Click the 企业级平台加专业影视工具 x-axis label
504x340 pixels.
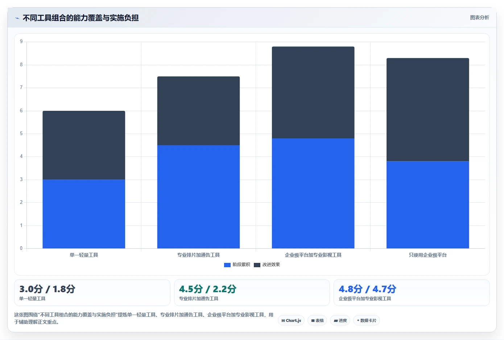313,255
